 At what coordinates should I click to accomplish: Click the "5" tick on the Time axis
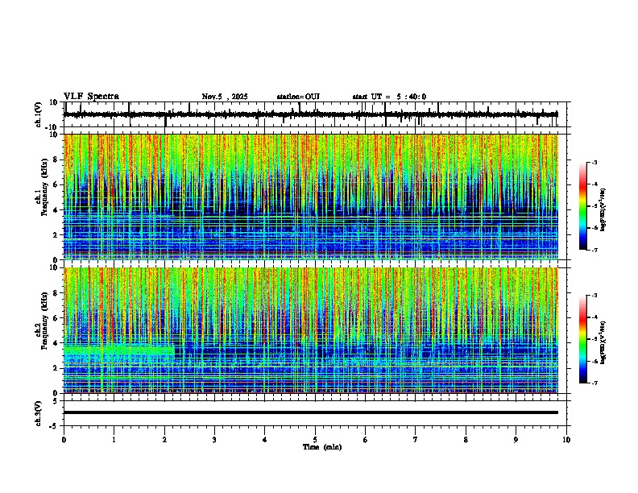click(x=315, y=440)
